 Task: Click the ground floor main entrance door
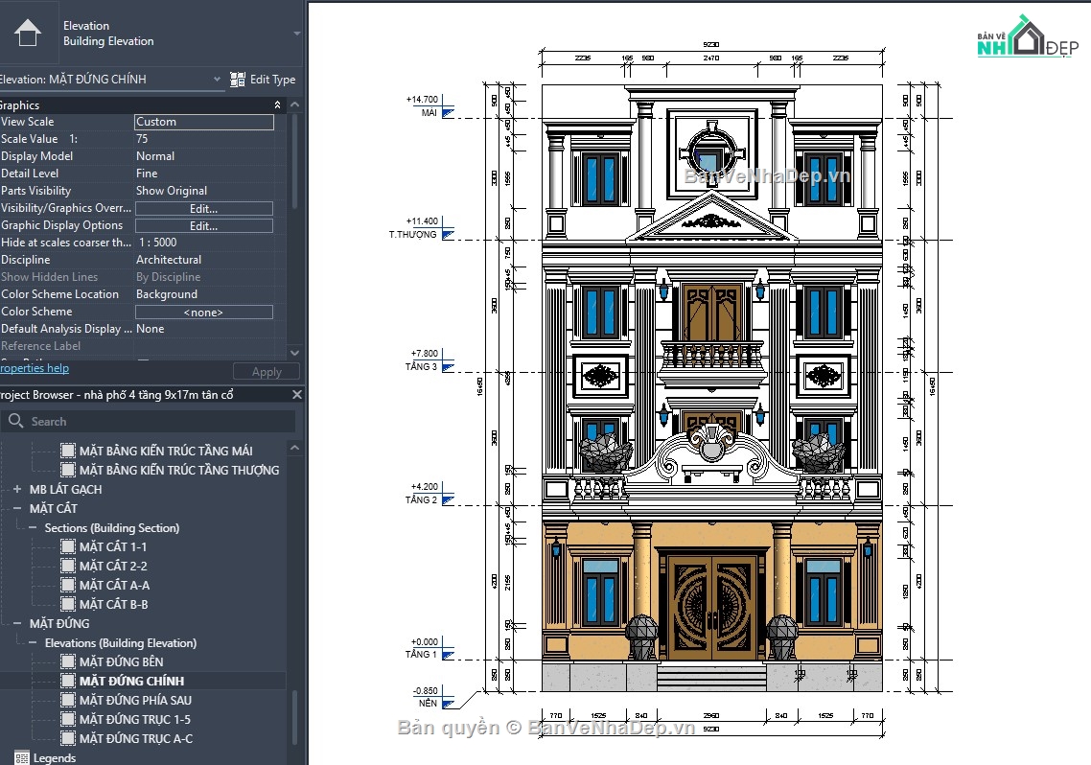(711, 607)
